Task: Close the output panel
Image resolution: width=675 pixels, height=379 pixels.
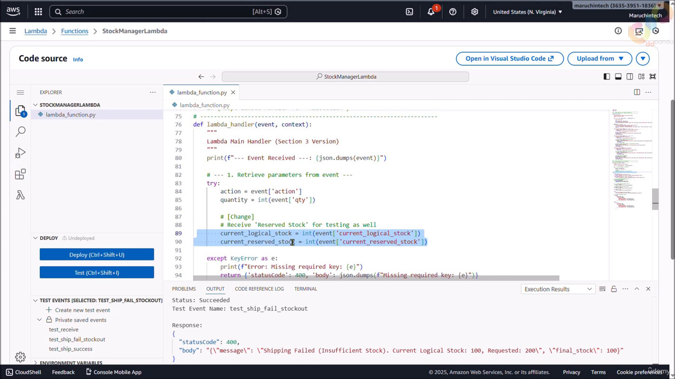Action: 648,289
